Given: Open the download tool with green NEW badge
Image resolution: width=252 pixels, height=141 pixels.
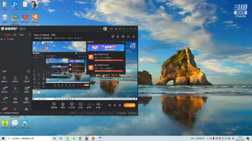Looking at the screenshot, I should [x=4, y=100].
